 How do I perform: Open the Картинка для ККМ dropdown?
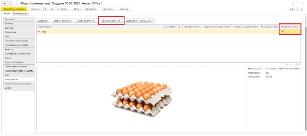87,20
